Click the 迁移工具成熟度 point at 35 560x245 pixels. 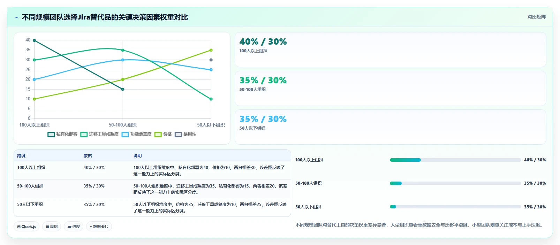(123, 50)
